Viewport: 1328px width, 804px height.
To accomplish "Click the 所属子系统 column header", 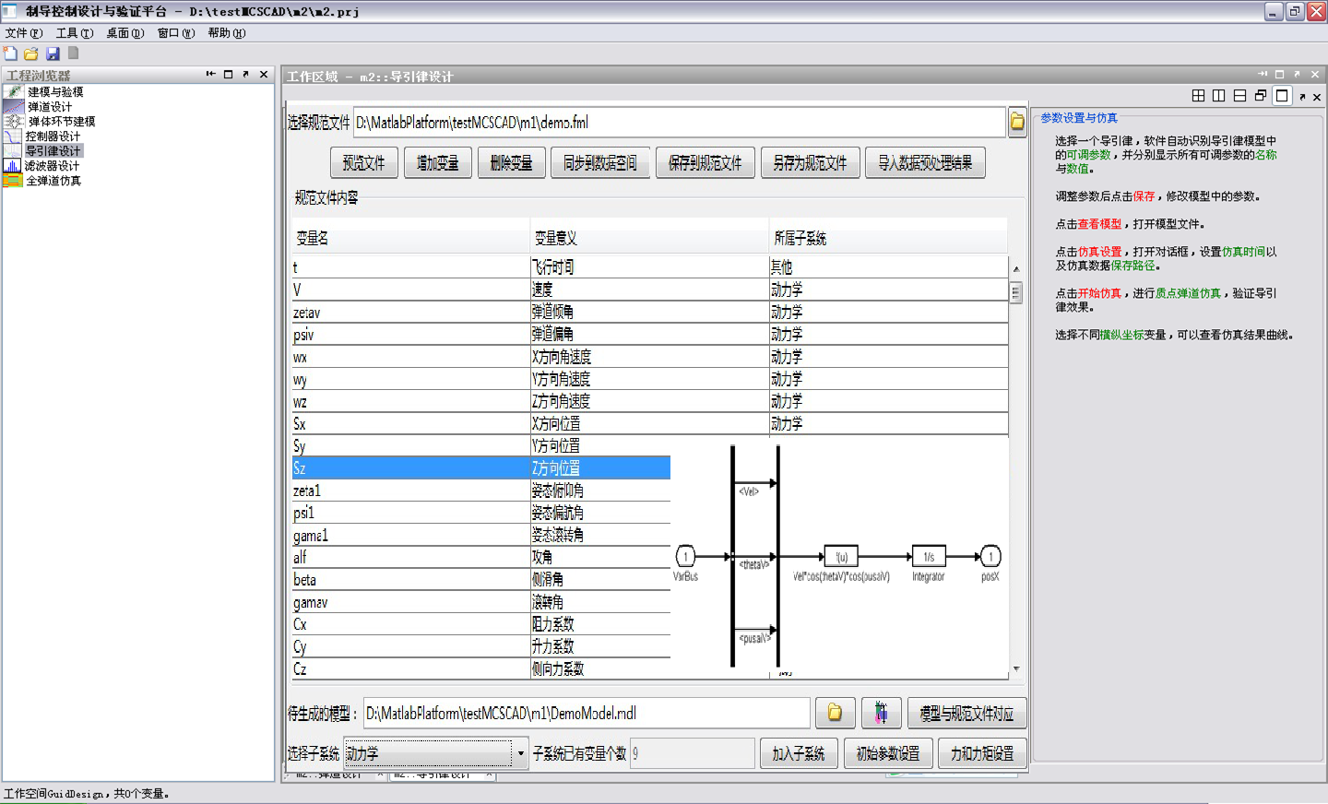I will 888,238.
